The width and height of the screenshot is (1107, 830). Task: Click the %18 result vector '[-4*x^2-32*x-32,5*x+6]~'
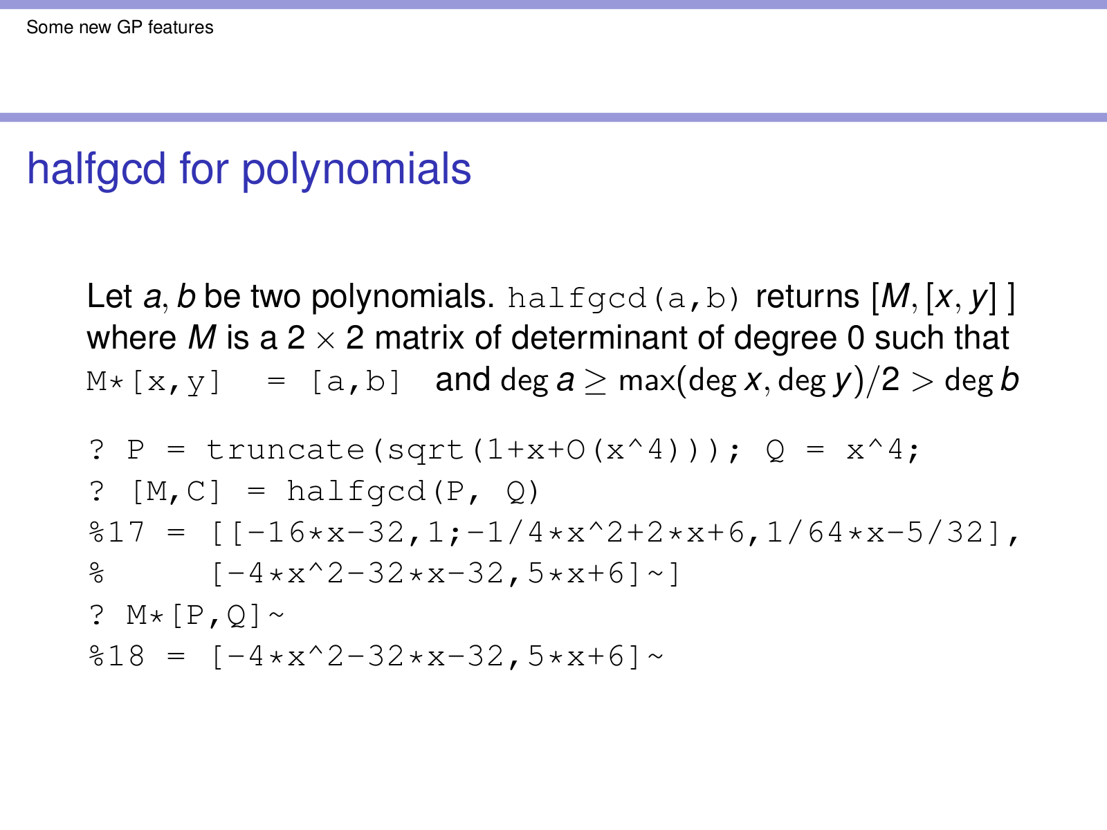click(x=437, y=656)
